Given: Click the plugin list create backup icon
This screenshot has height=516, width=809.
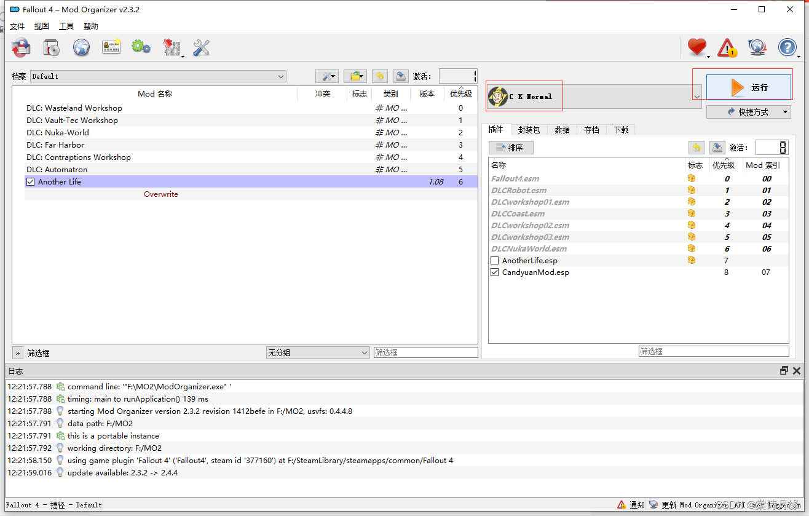Looking at the screenshot, I should point(717,148).
